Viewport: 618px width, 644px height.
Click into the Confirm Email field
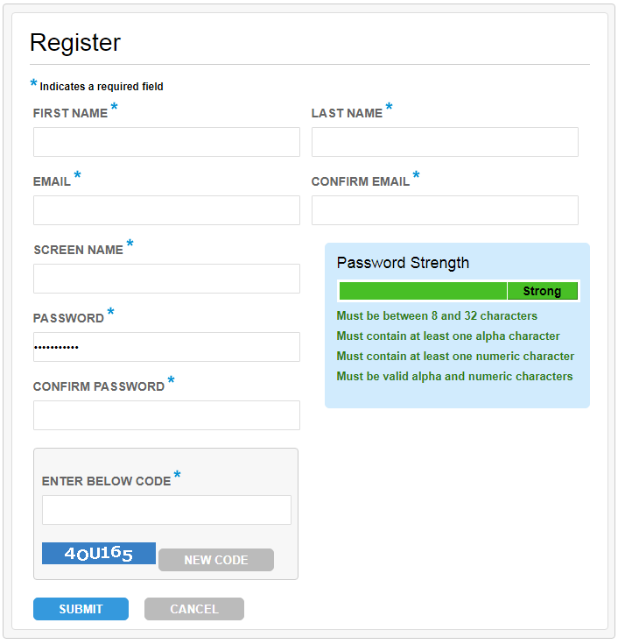click(x=445, y=210)
